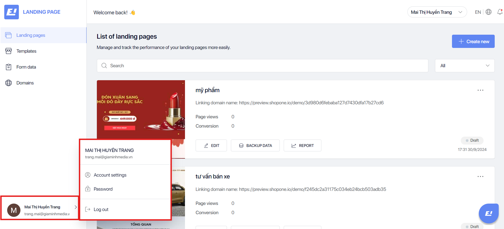Screen dimensions: 504x229
Task: Click EDIT for the mỹ phẩm page
Action: (x=211, y=146)
